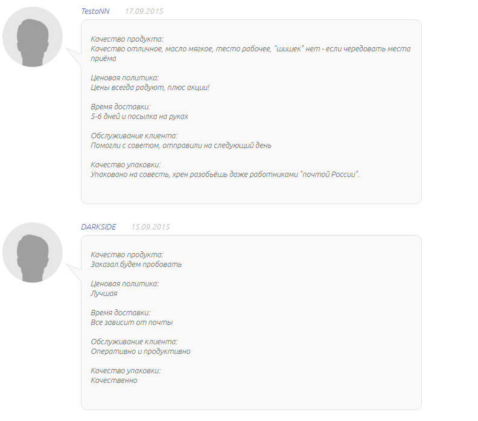Click TestoNN's profile avatar icon
The height and width of the screenshot is (421, 478).
[33, 37]
